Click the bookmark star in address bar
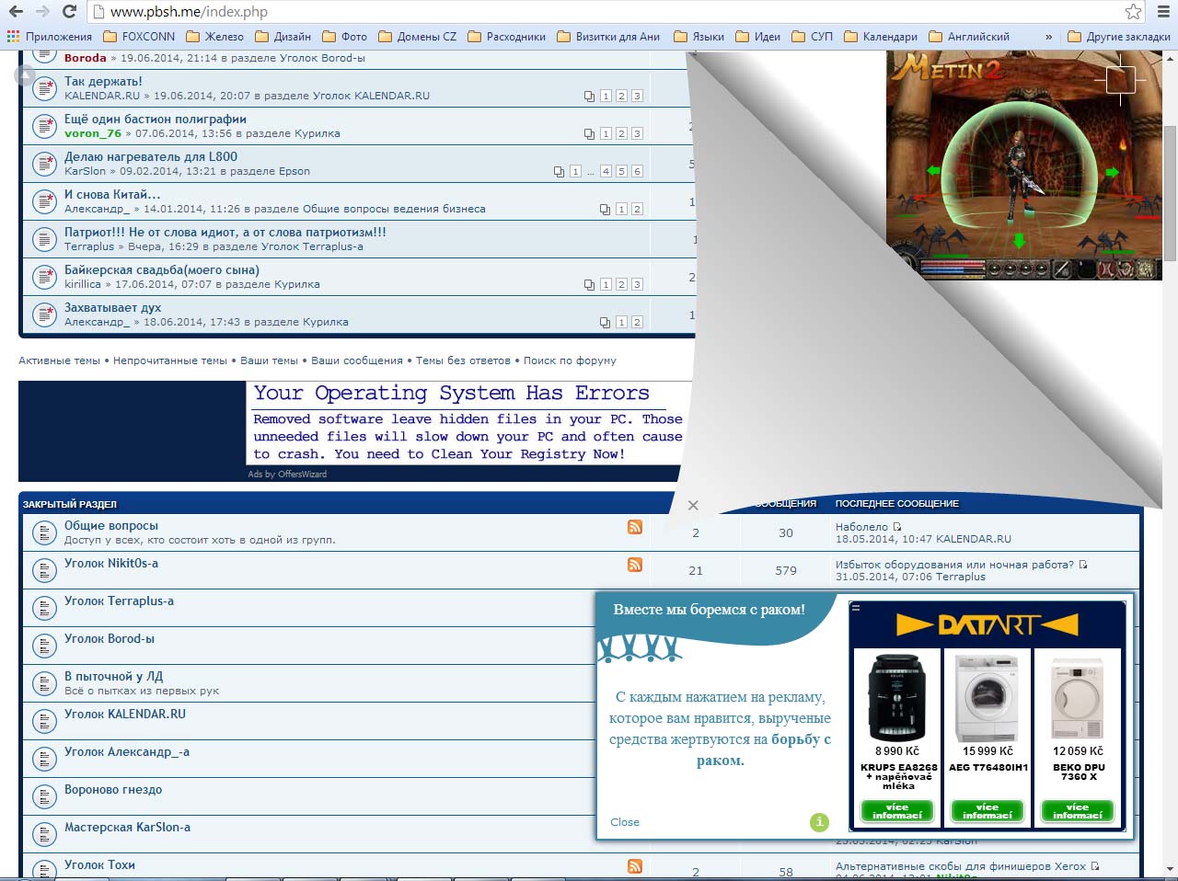 1133,12
